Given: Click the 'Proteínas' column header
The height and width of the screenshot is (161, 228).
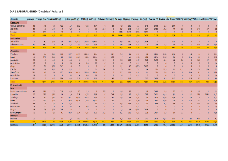Looking at the screenshot, I should click(x=51, y=19).
